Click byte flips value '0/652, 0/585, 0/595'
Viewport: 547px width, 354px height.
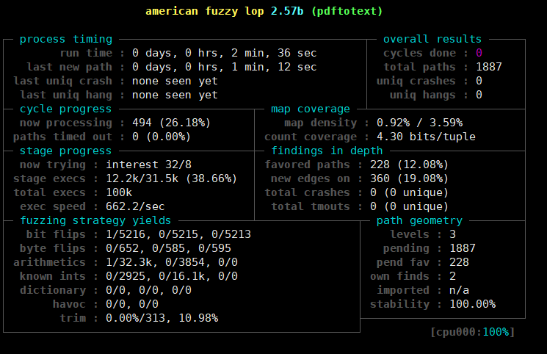(168, 248)
